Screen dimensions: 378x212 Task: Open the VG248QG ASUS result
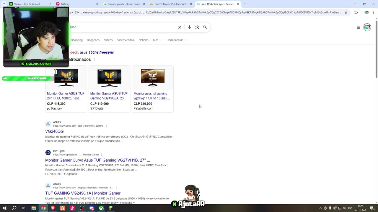click(x=54, y=131)
